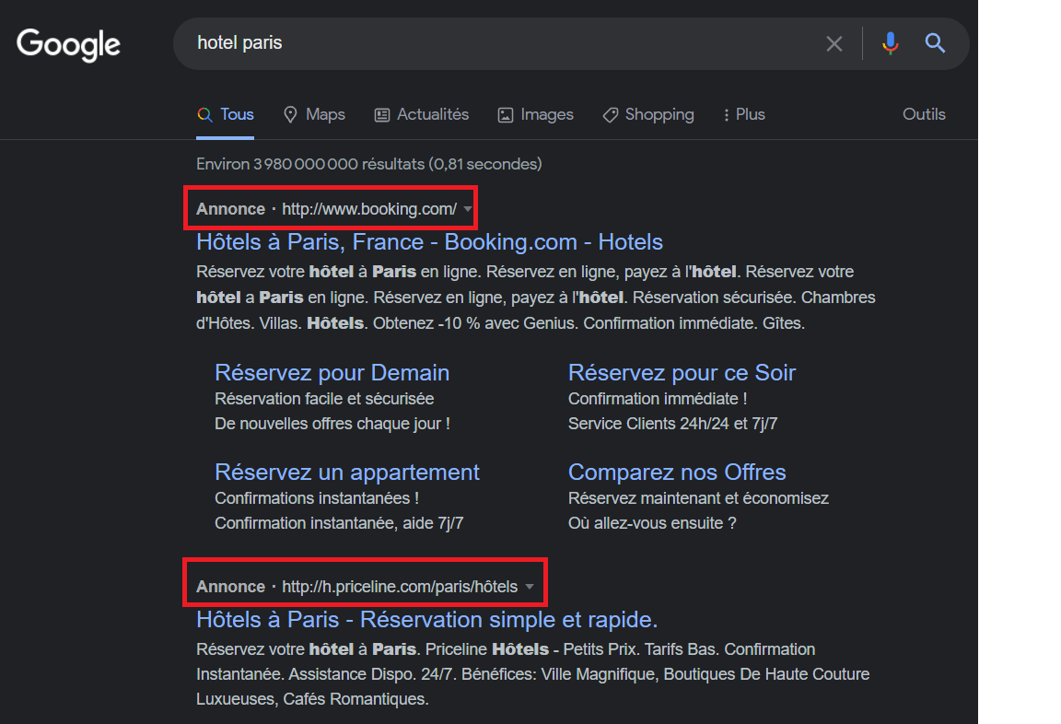
Task: Click 'Confirmation instantanée, aide 7j/7' text
Action: (339, 523)
